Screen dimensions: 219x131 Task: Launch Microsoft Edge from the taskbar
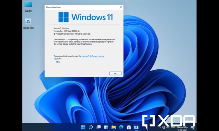point(121,127)
